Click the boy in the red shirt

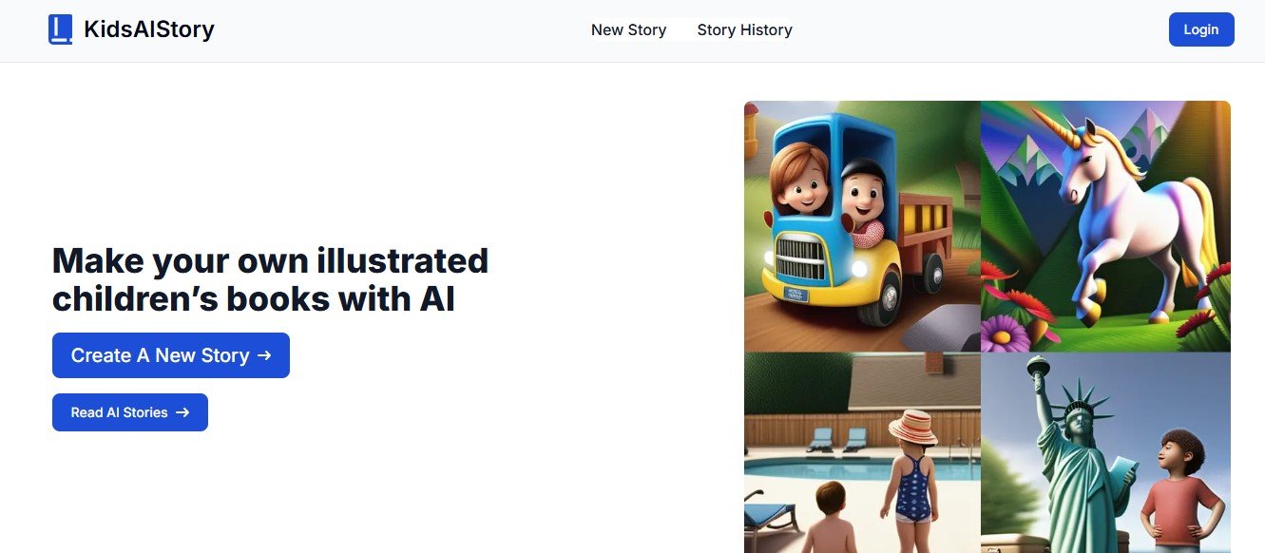click(x=1179, y=491)
